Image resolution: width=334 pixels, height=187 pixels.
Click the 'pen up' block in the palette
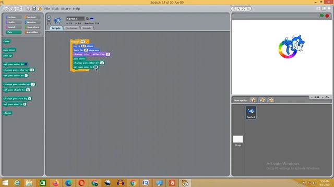(x=8, y=56)
